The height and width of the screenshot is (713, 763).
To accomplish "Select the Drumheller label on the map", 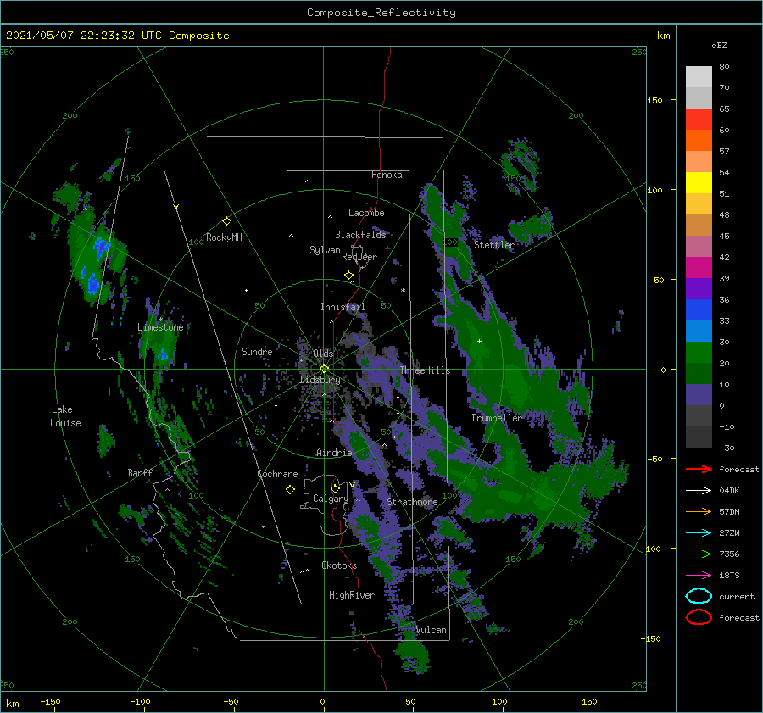I will [496, 418].
